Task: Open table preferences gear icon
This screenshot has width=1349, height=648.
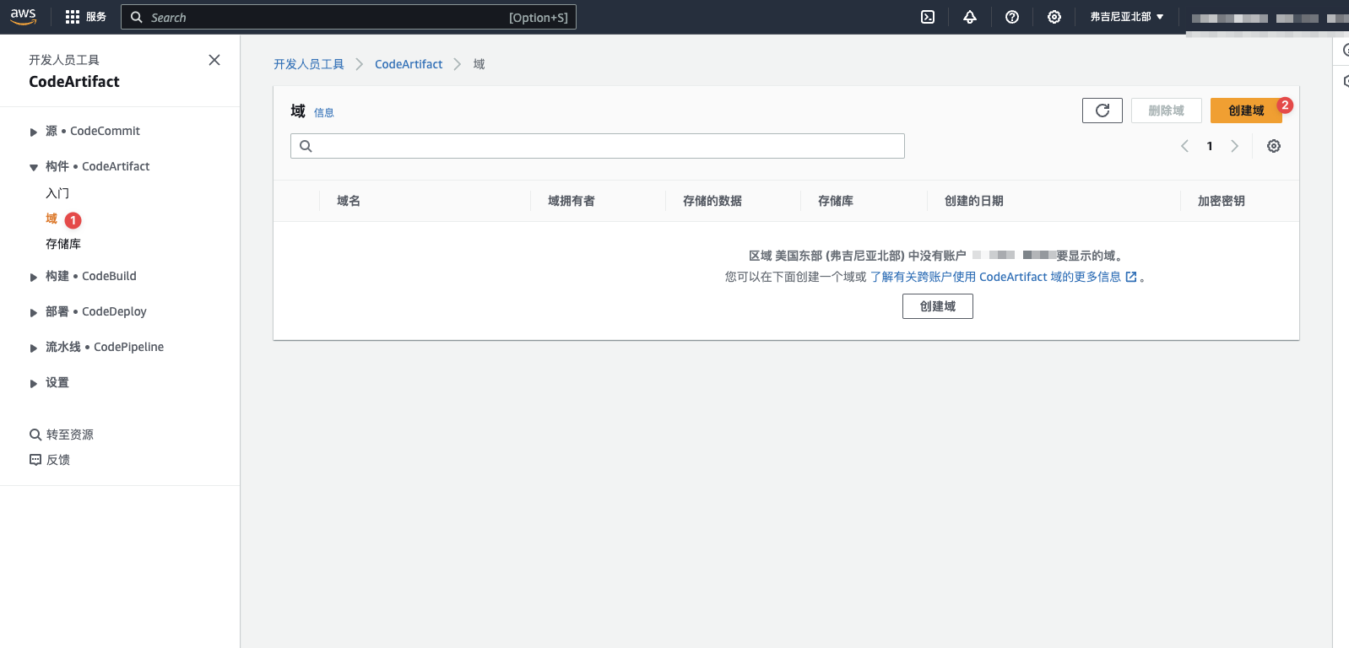Action: coord(1274,146)
